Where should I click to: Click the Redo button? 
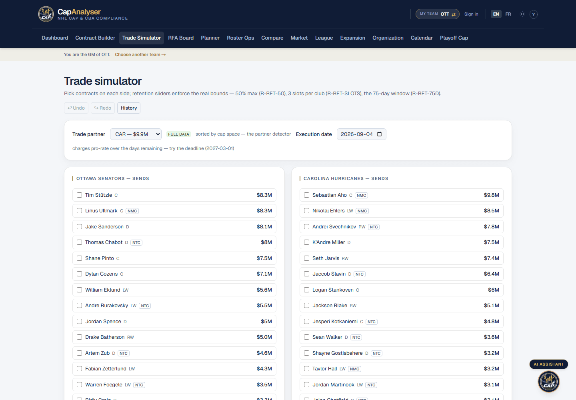point(103,108)
